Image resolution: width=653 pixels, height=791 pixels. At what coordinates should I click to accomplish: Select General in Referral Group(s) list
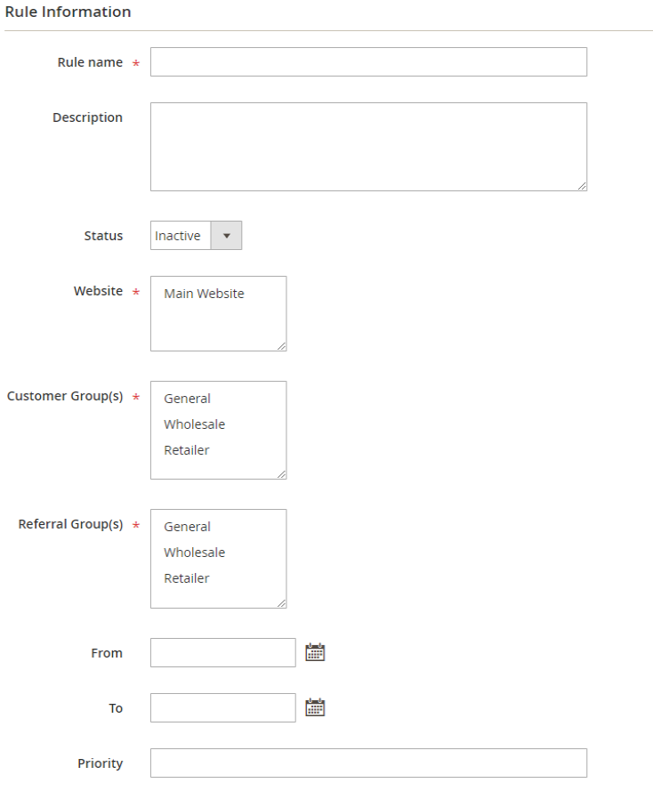tap(188, 527)
